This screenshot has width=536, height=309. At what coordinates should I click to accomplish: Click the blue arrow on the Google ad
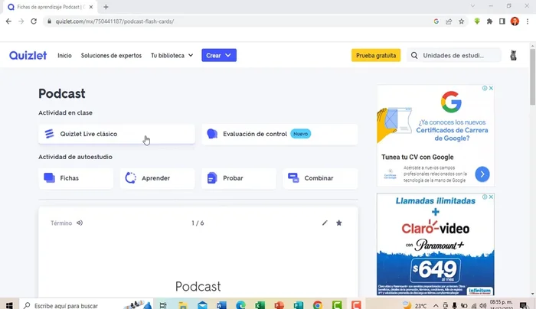point(482,174)
